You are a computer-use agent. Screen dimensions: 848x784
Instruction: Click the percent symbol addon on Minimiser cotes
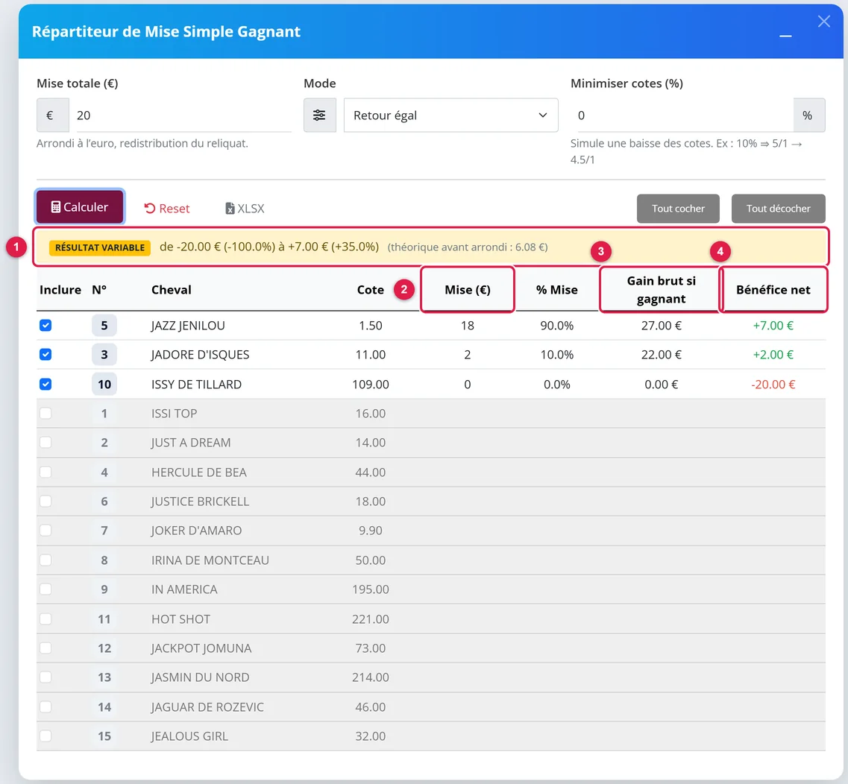808,115
